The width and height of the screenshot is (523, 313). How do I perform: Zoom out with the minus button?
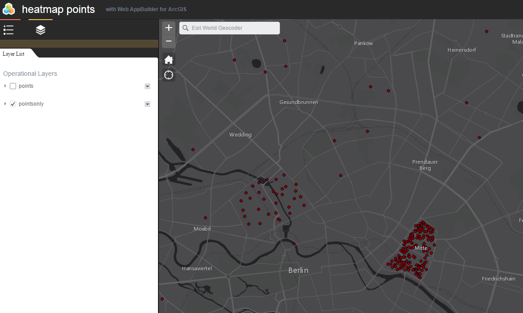tap(169, 41)
